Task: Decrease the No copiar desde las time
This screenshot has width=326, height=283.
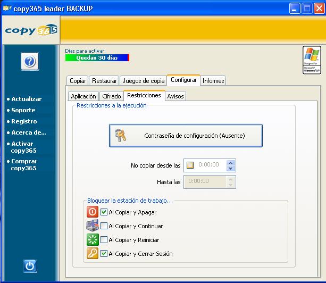Action: pos(231,169)
